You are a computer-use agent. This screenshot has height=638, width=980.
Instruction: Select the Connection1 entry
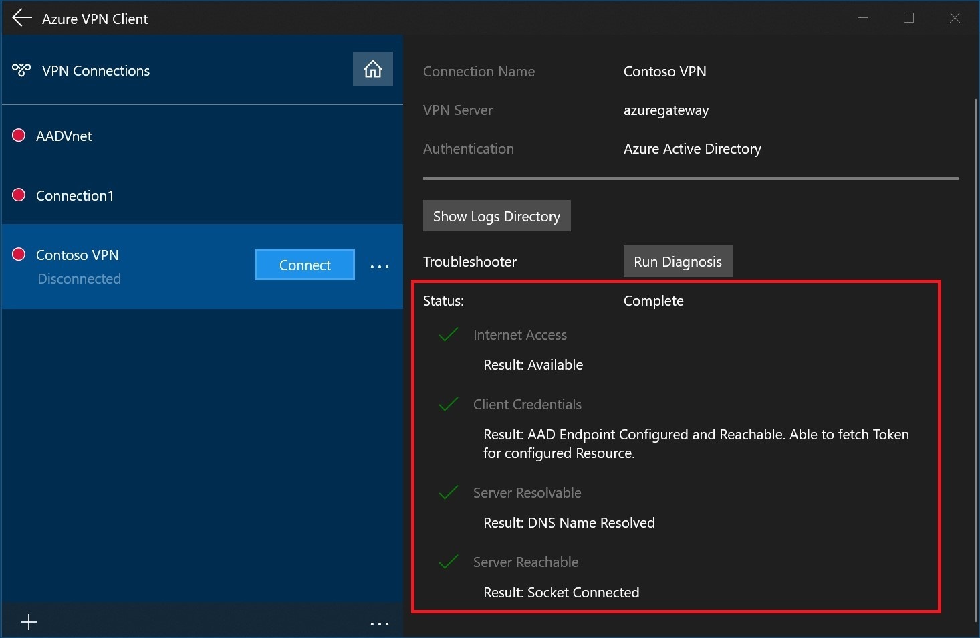click(202, 195)
